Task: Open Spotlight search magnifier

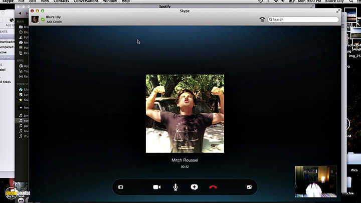Action: click(x=351, y=1)
